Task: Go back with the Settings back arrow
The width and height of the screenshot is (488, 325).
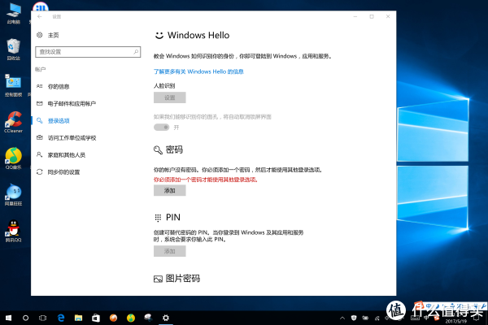Action: (x=40, y=16)
